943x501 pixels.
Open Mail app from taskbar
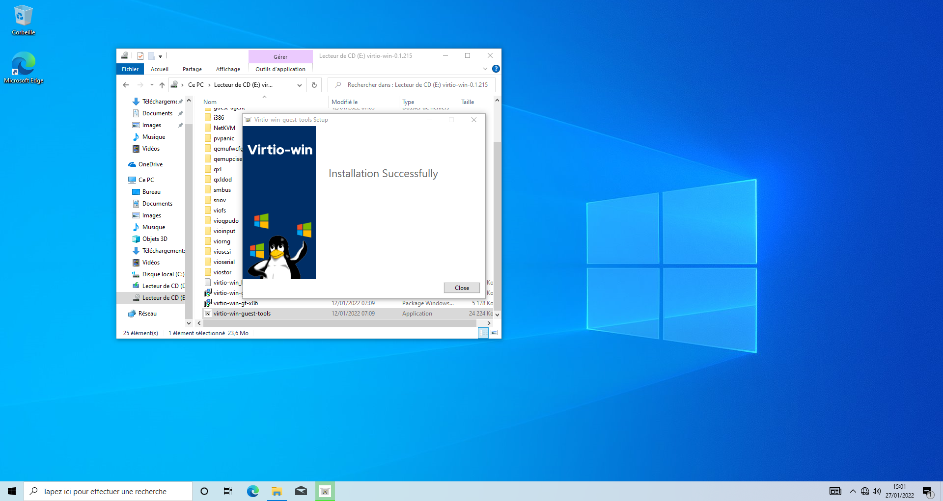point(301,491)
